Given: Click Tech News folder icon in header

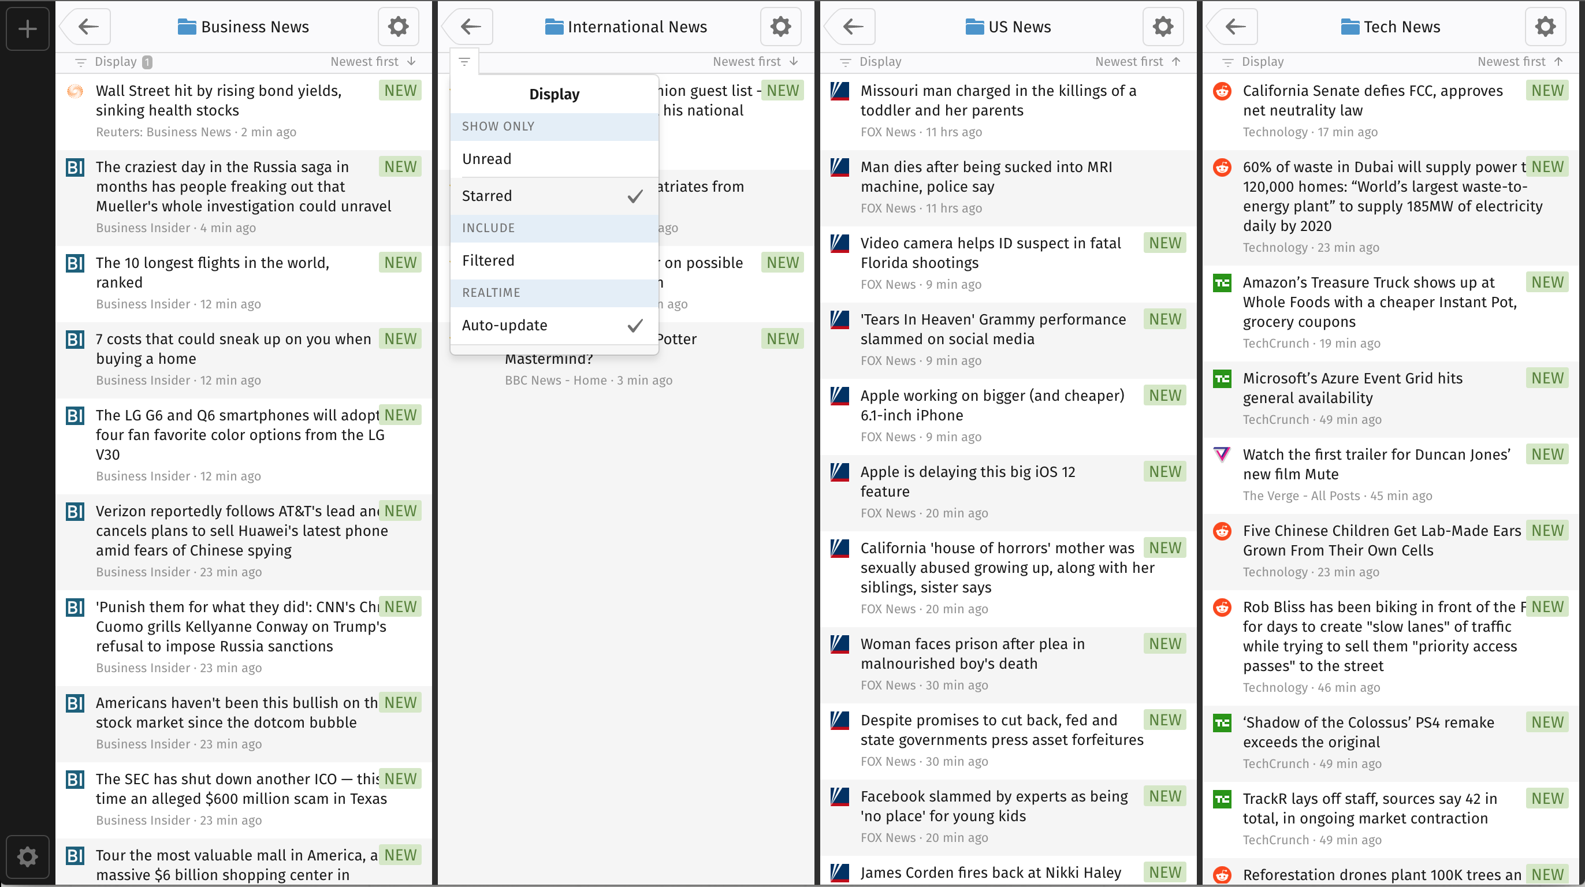Looking at the screenshot, I should 1350,27.
